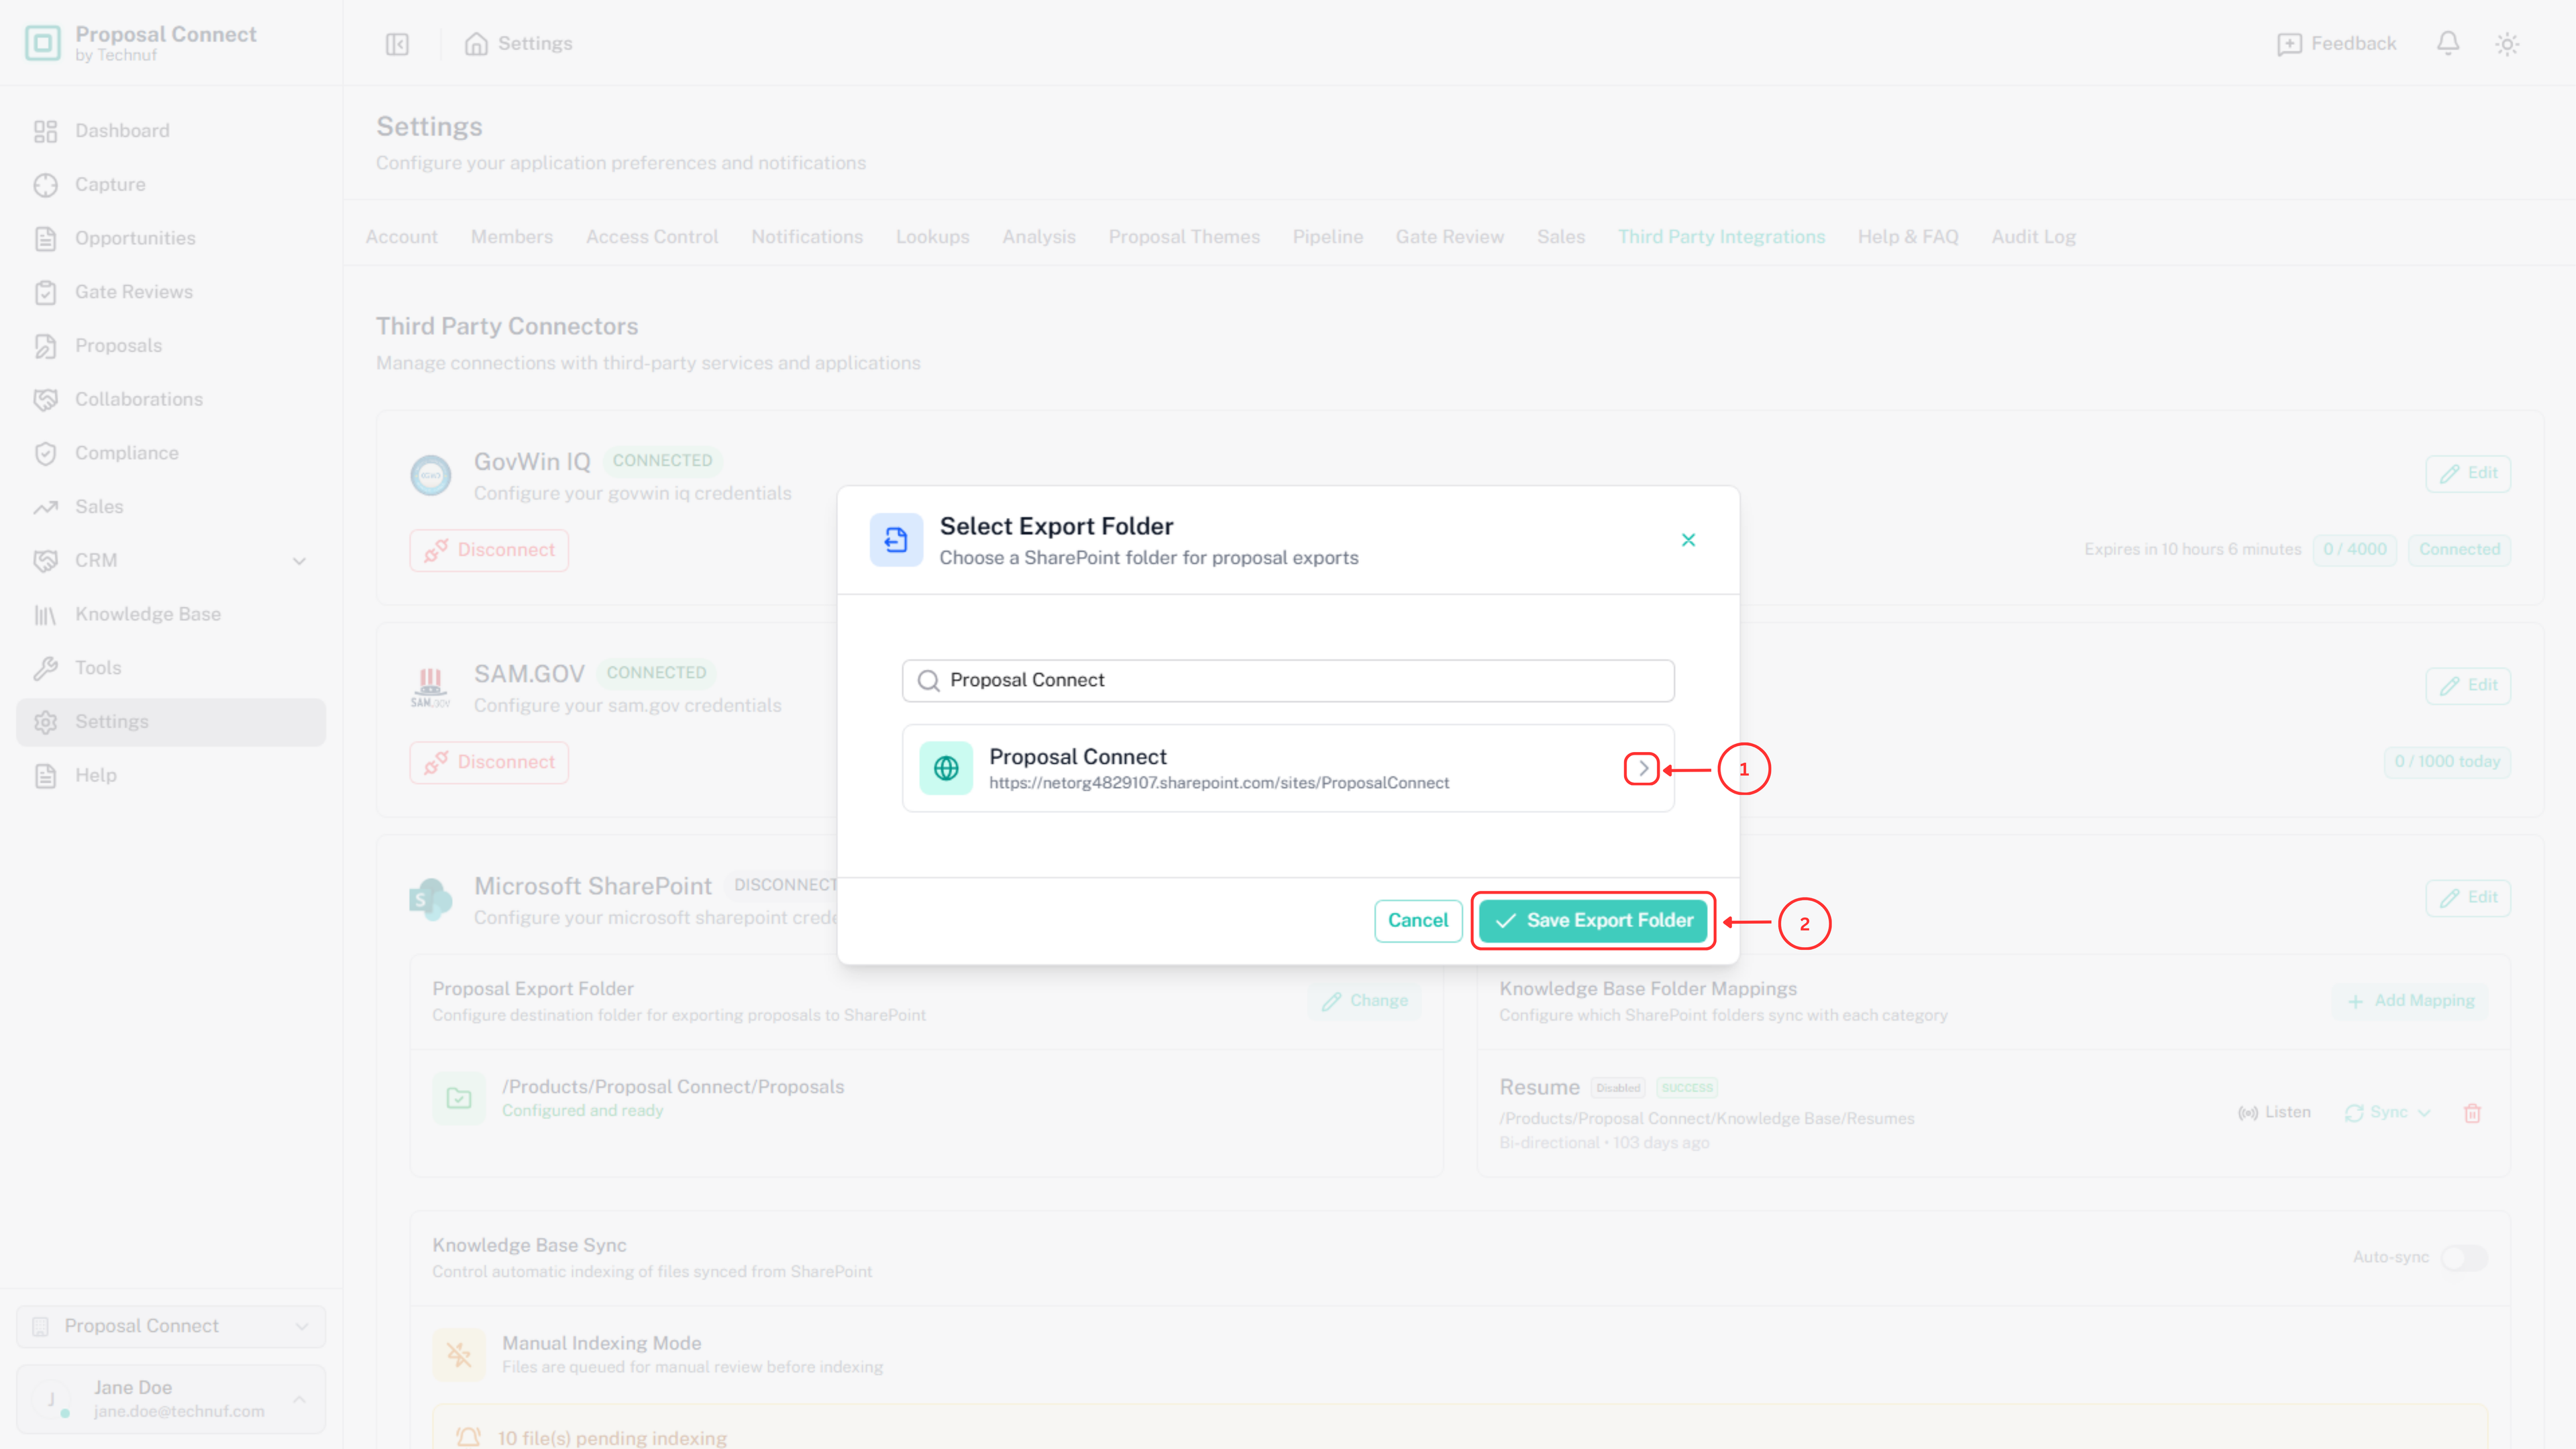The height and width of the screenshot is (1449, 2576).
Task: Click the GovWin IQ logo
Action: pyautogui.click(x=431, y=475)
